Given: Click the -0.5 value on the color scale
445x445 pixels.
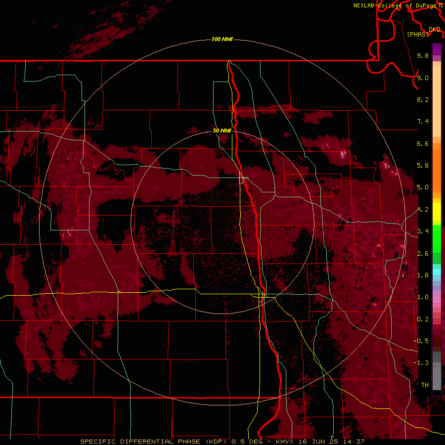Looking at the screenshot, I should point(421,341).
